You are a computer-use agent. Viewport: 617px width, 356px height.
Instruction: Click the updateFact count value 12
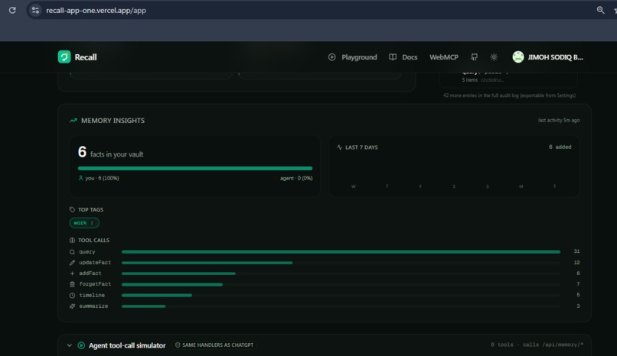(x=576, y=263)
